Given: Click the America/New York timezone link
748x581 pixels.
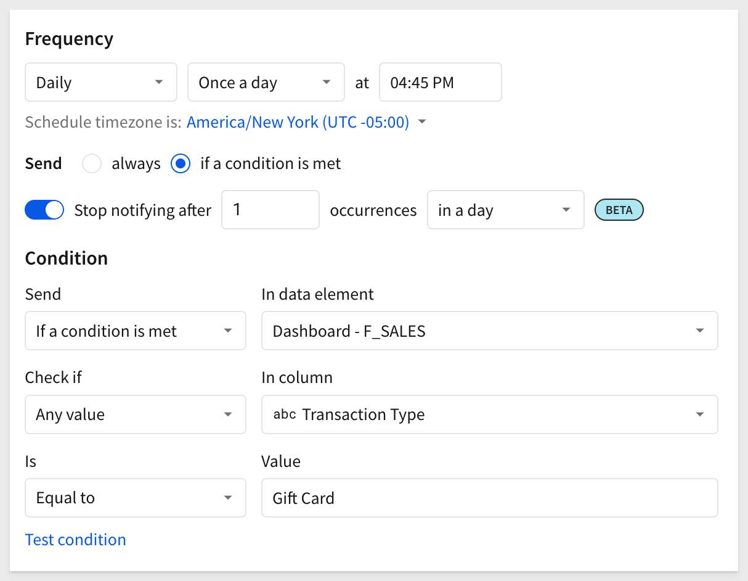Looking at the screenshot, I should coord(298,122).
